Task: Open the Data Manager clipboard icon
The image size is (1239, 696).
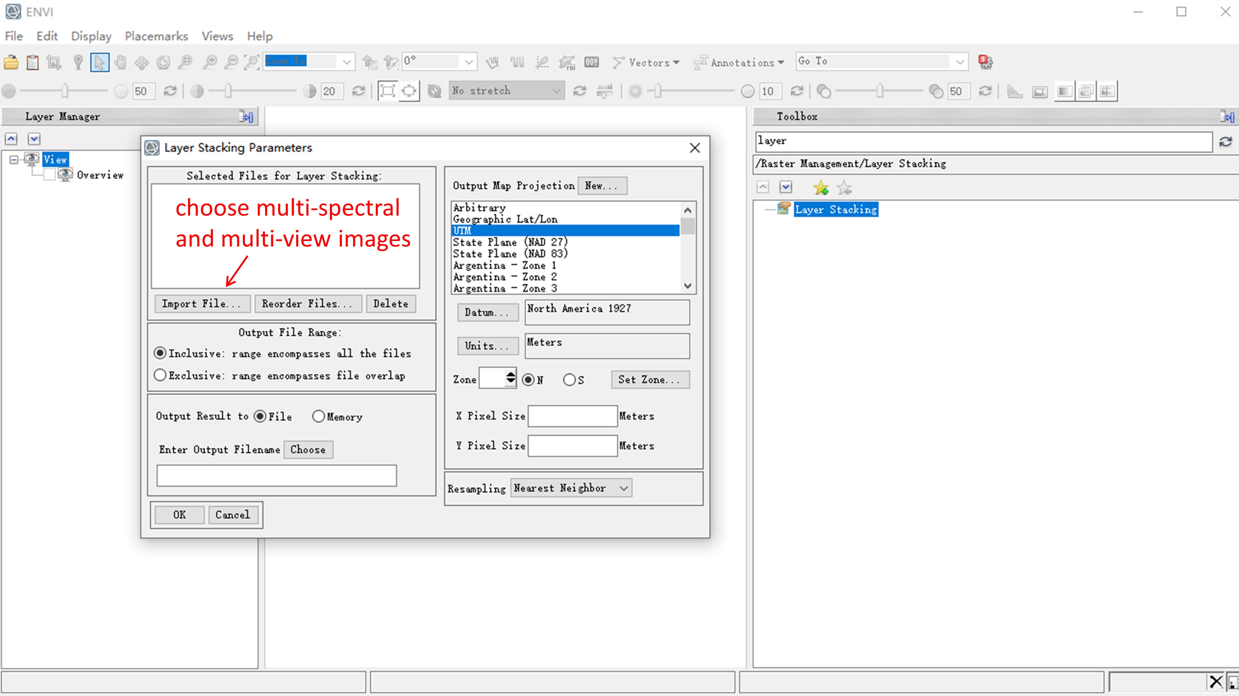Action: (32, 62)
